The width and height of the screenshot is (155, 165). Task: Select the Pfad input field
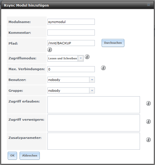pyautogui.click(x=71, y=43)
